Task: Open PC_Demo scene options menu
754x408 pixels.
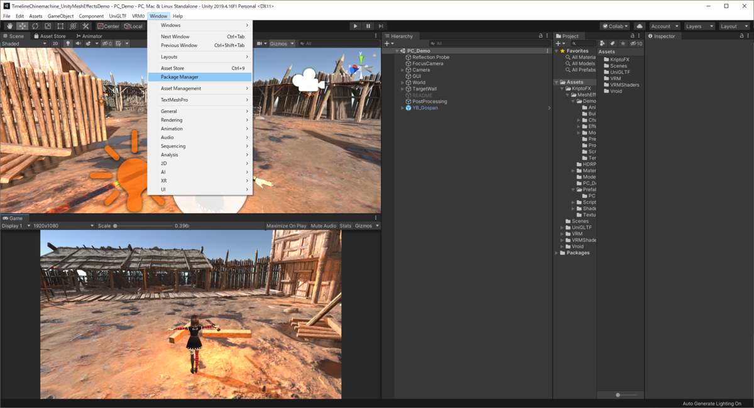Action: coord(547,51)
